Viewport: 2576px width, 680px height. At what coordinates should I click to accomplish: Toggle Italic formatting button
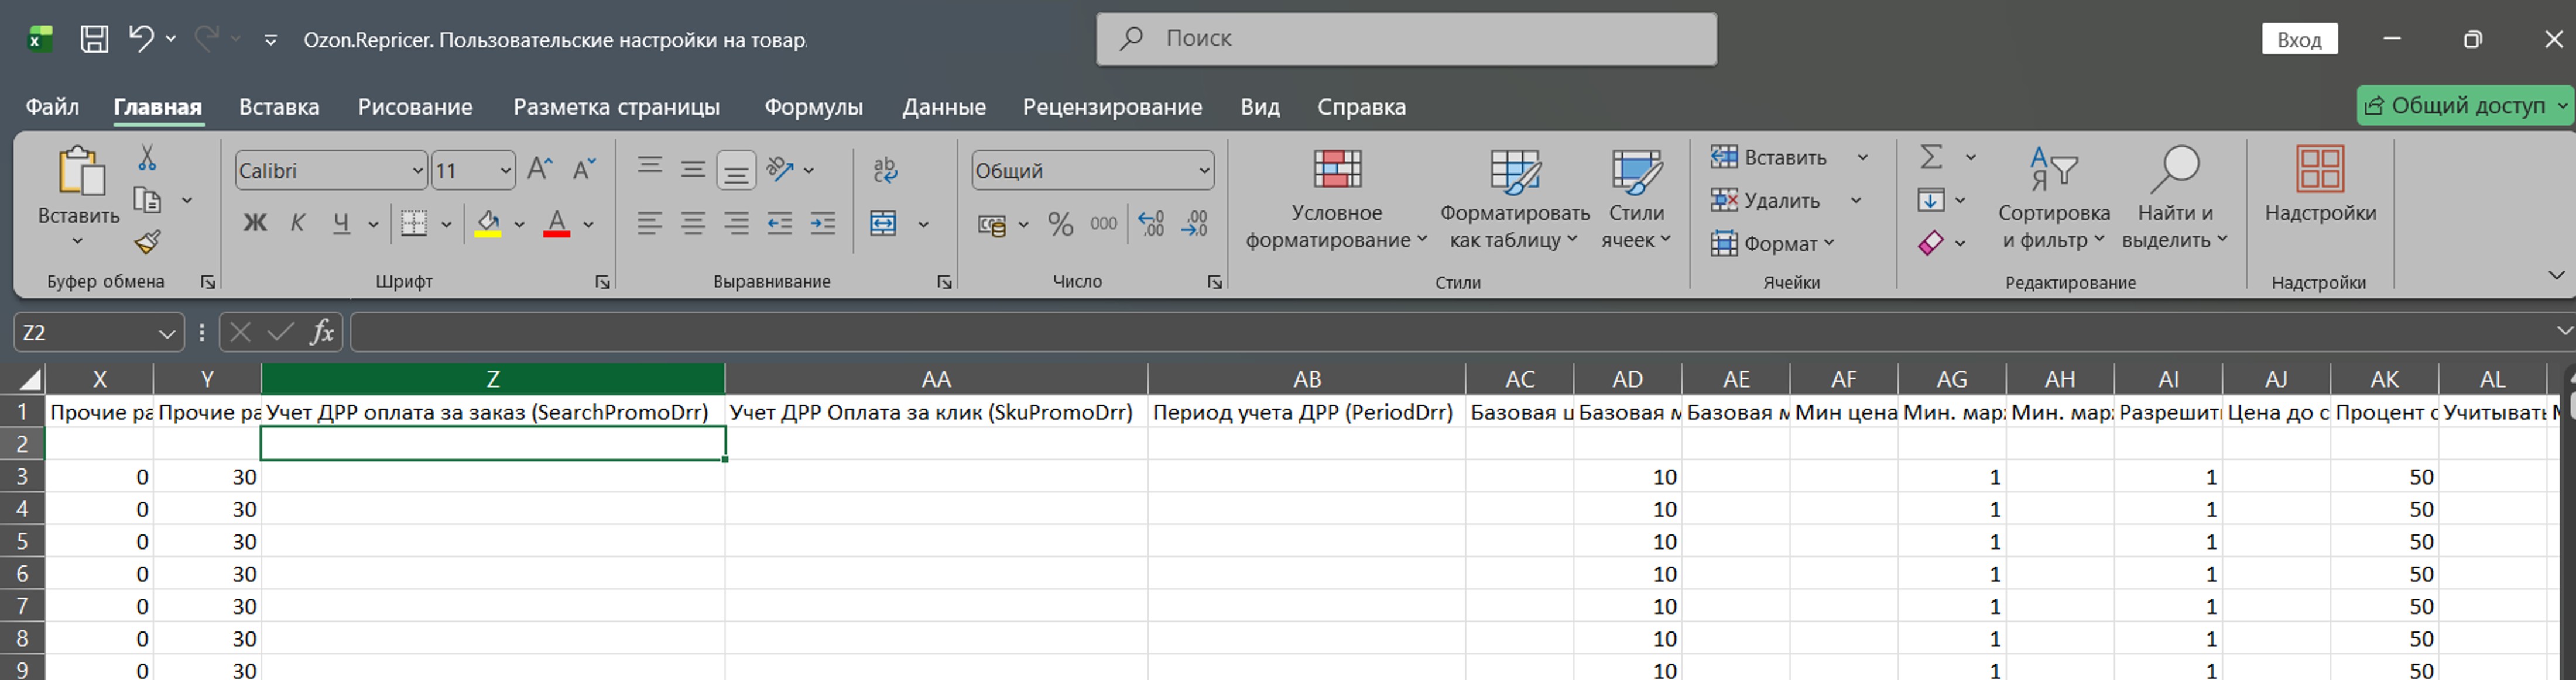point(297,224)
